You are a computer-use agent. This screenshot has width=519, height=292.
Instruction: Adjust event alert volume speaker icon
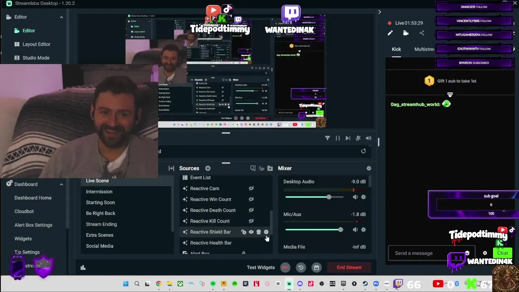click(x=368, y=138)
